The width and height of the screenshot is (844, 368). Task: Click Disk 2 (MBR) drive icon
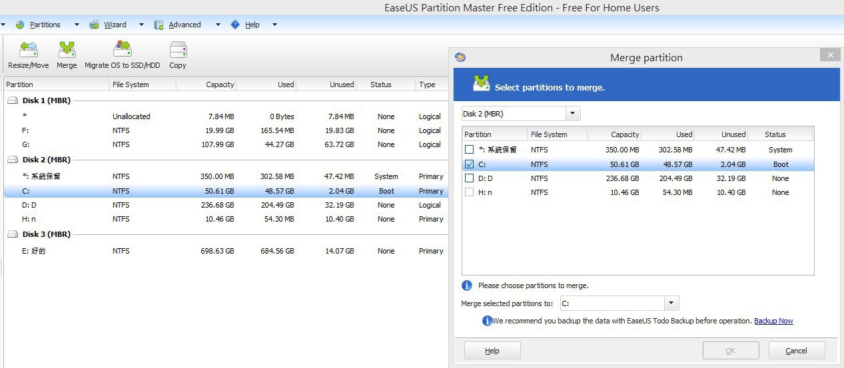click(12, 160)
